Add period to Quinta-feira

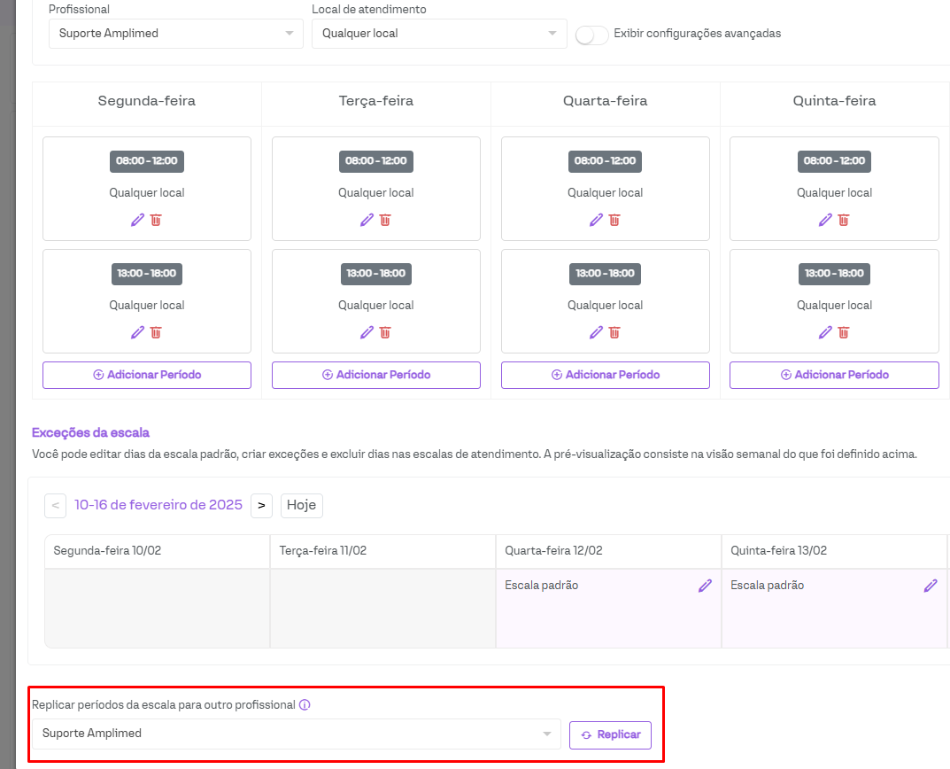[834, 375]
